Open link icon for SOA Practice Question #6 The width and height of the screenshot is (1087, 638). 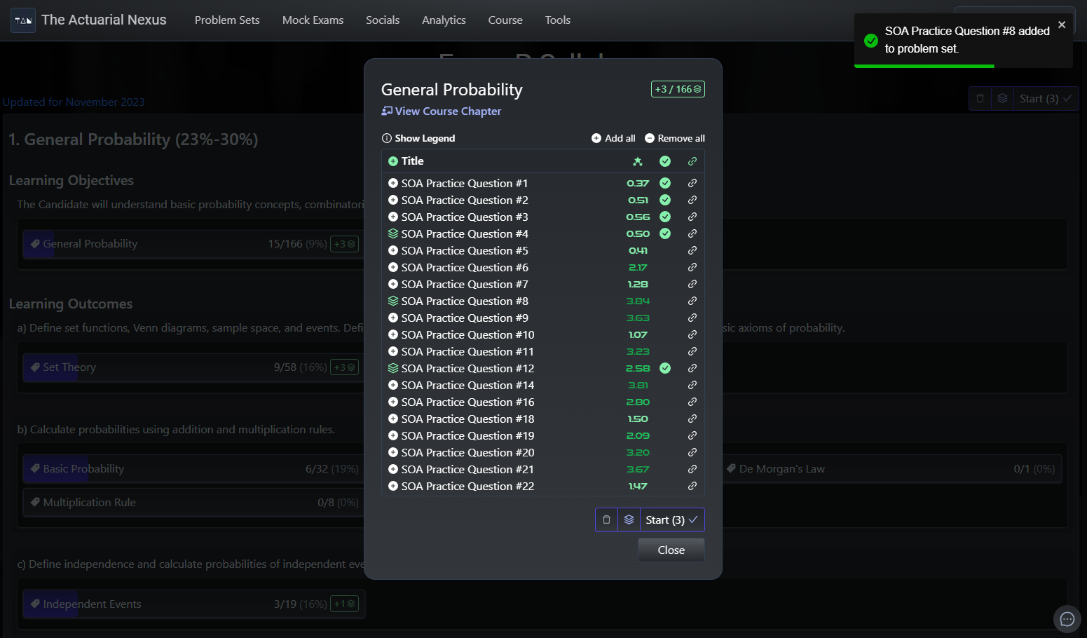[x=692, y=267]
